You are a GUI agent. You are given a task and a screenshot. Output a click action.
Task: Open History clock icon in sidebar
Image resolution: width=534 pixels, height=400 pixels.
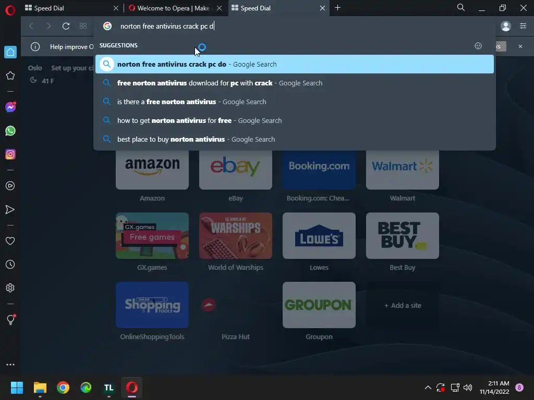pyautogui.click(x=10, y=264)
